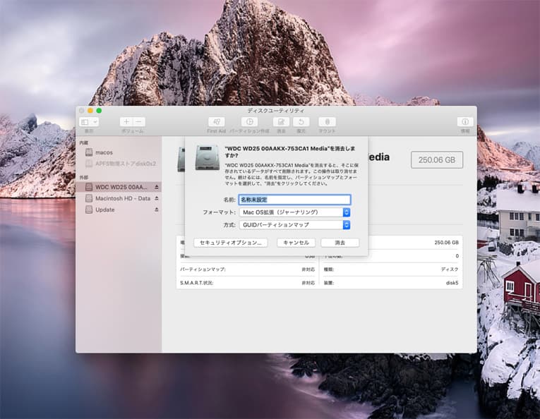Viewport: 540px width, 419px height.
Task: Click the パーティション作成 (Partition) toolbar icon
Action: tap(249, 122)
